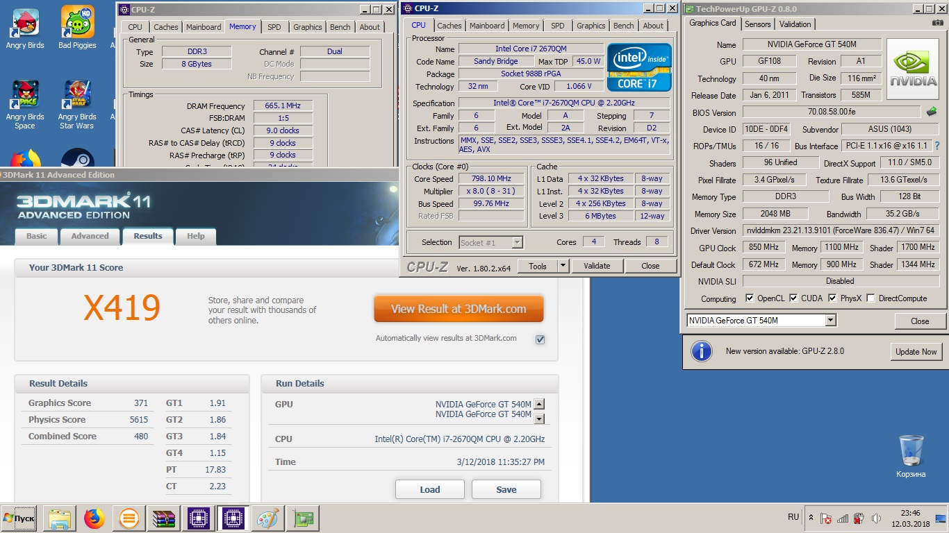The image size is (949, 533).
Task: Open Angry Birds Star Wars shortcut
Action: coord(77,105)
